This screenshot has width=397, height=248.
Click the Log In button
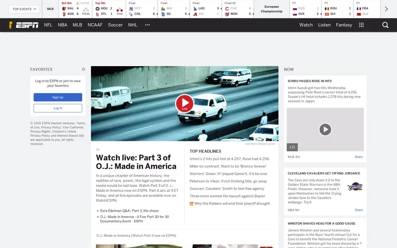58,108
